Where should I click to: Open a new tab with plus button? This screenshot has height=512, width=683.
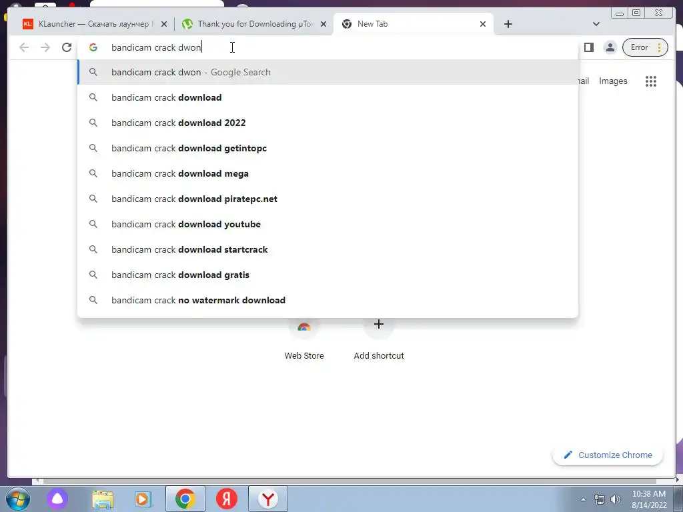(508, 24)
